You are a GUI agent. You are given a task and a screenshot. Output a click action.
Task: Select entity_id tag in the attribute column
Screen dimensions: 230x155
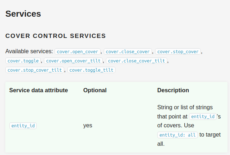[23, 126]
